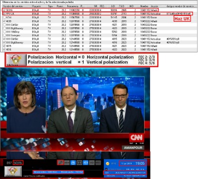Click the Dolby double-D icon in infobar
This screenshot has height=179, width=198.
(x=79, y=163)
